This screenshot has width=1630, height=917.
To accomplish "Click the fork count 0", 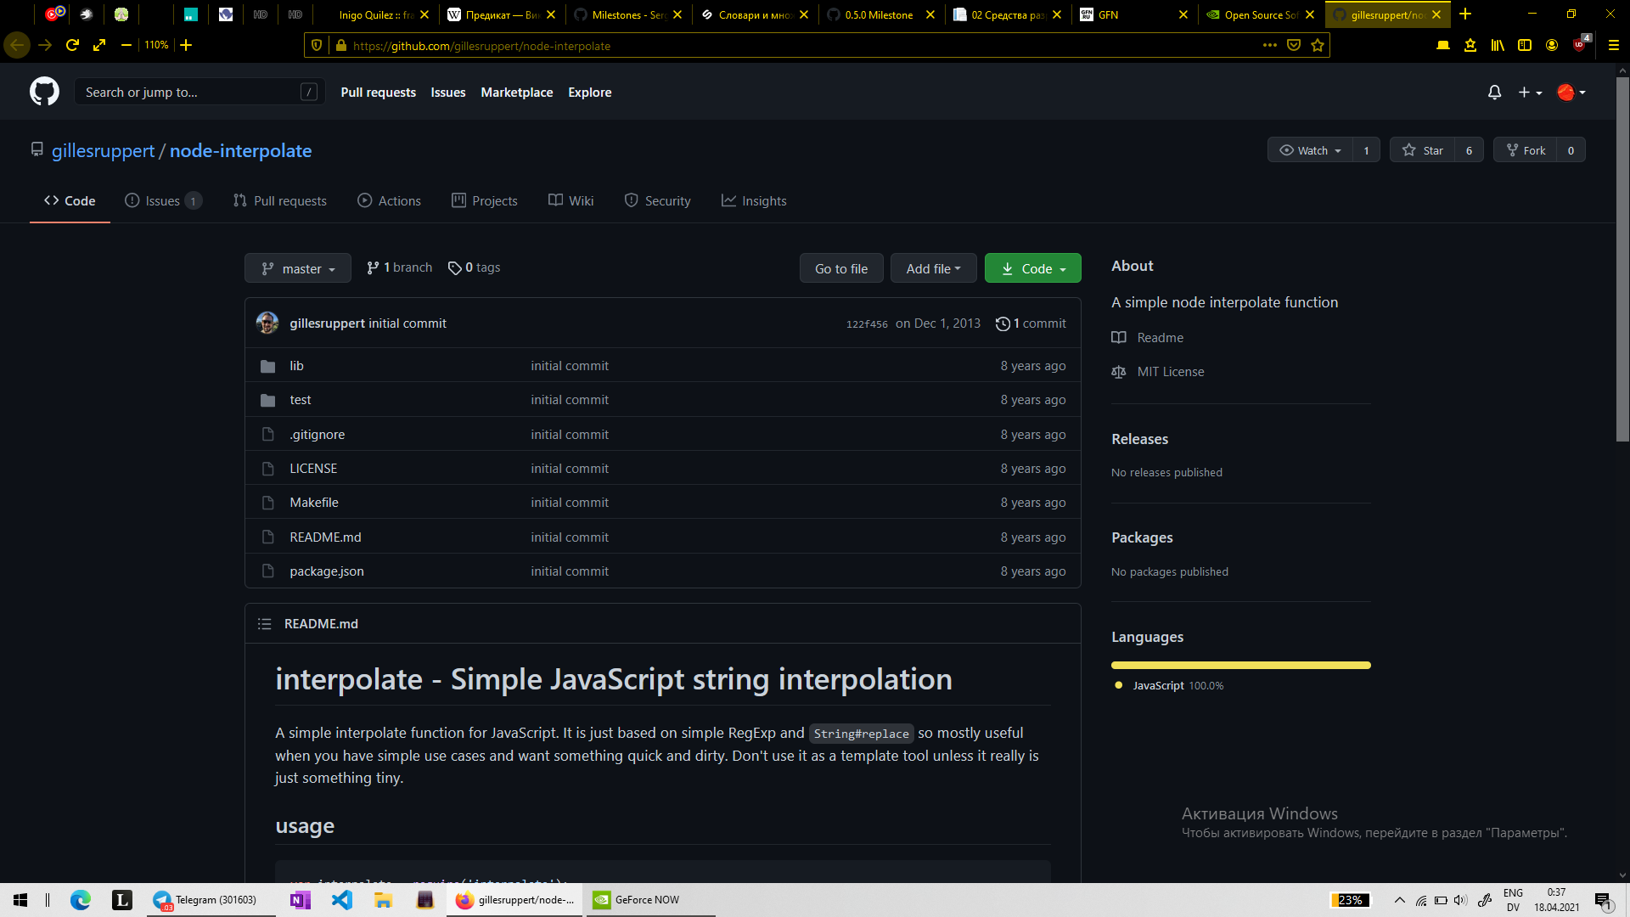I will pyautogui.click(x=1571, y=150).
